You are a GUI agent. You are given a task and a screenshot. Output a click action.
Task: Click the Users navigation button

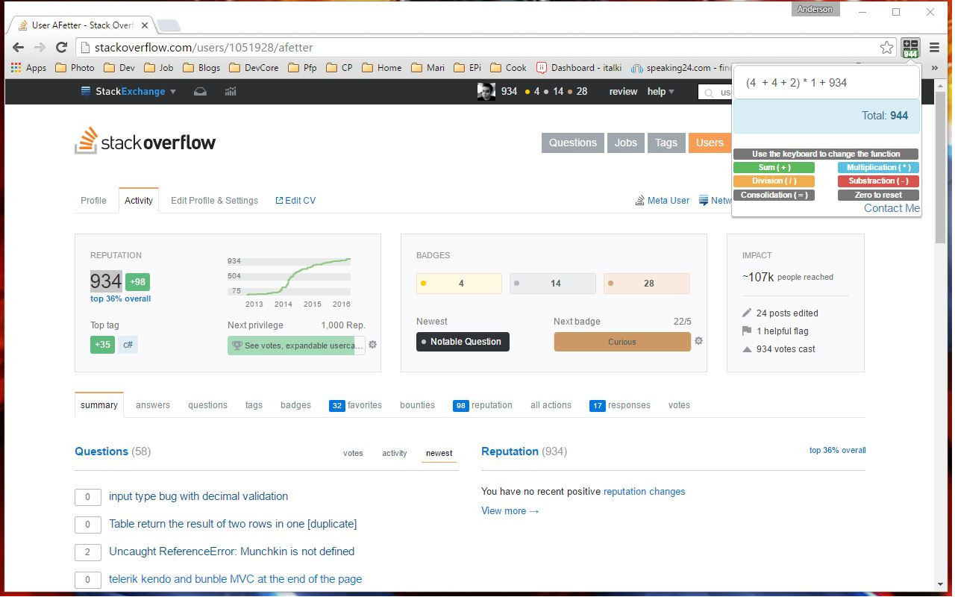pyautogui.click(x=709, y=143)
